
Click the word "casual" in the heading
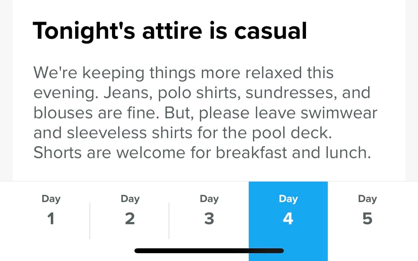pyautogui.click(x=271, y=32)
